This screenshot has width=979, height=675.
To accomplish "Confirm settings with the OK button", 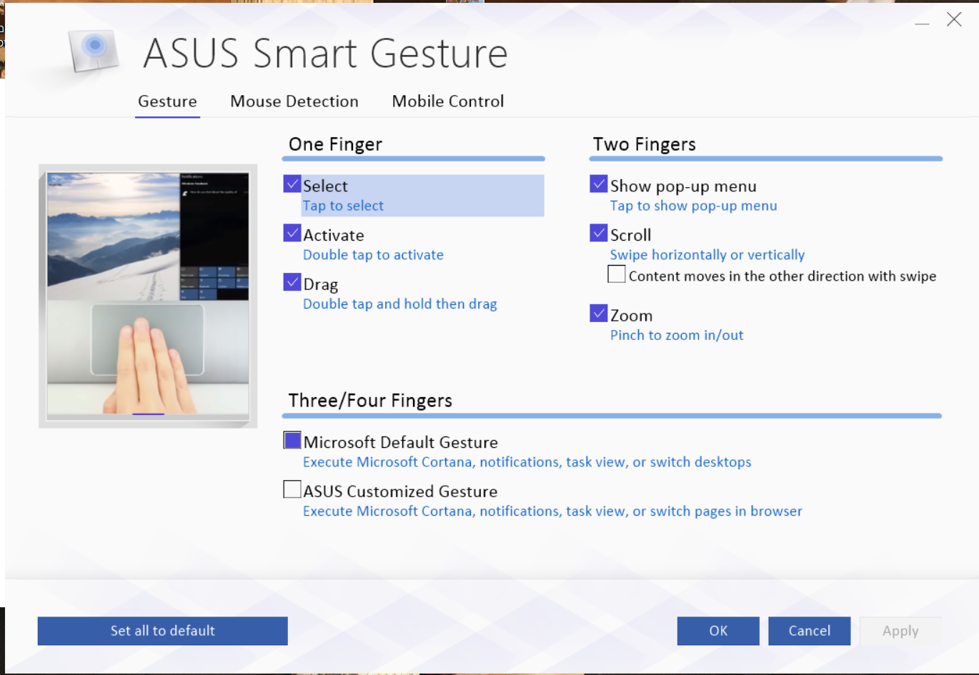I will [718, 631].
